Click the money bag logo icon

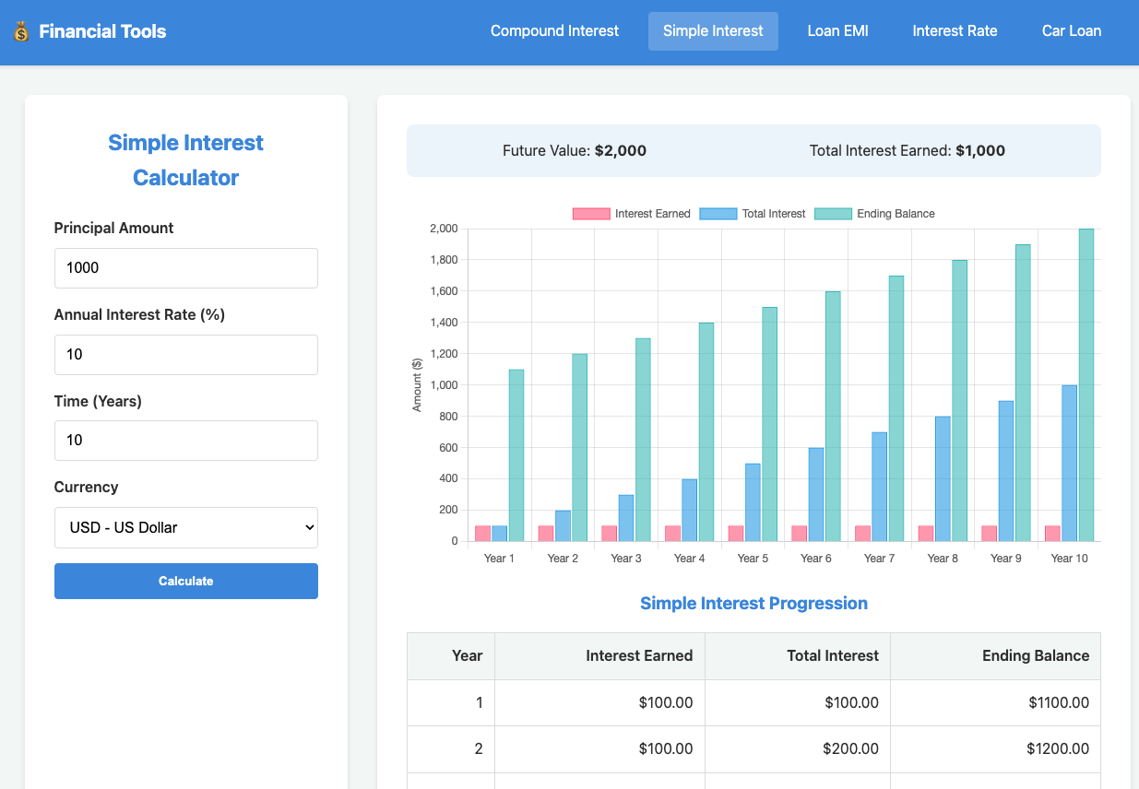click(x=21, y=31)
